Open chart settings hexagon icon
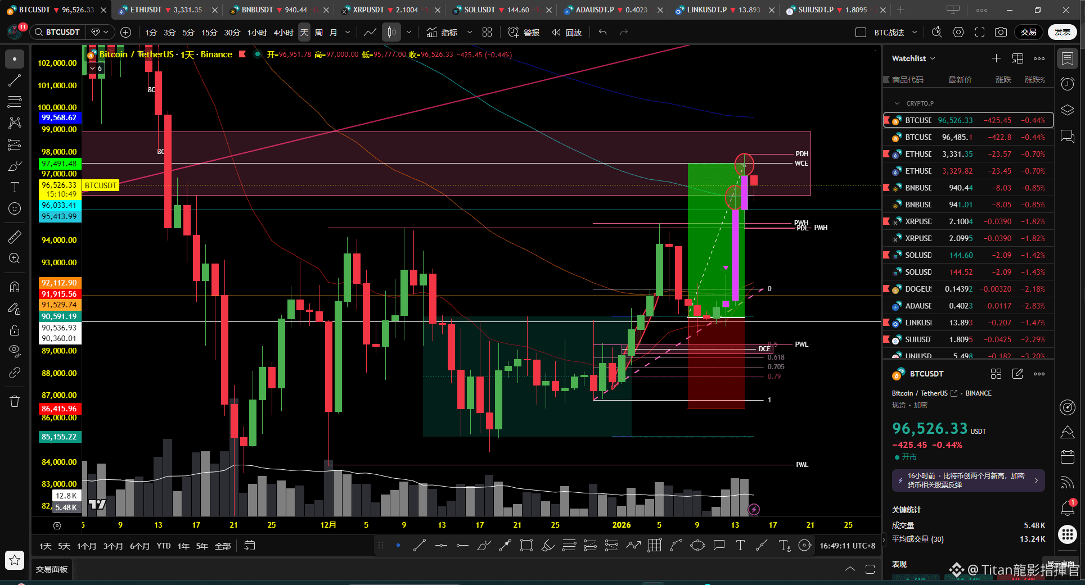 (x=958, y=32)
